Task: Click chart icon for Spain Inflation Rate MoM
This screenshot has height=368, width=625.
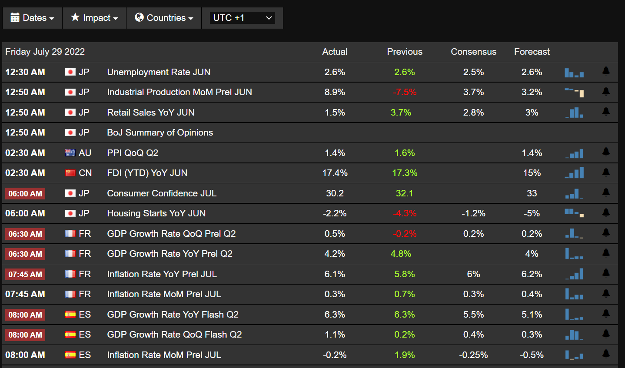Action: 574,355
